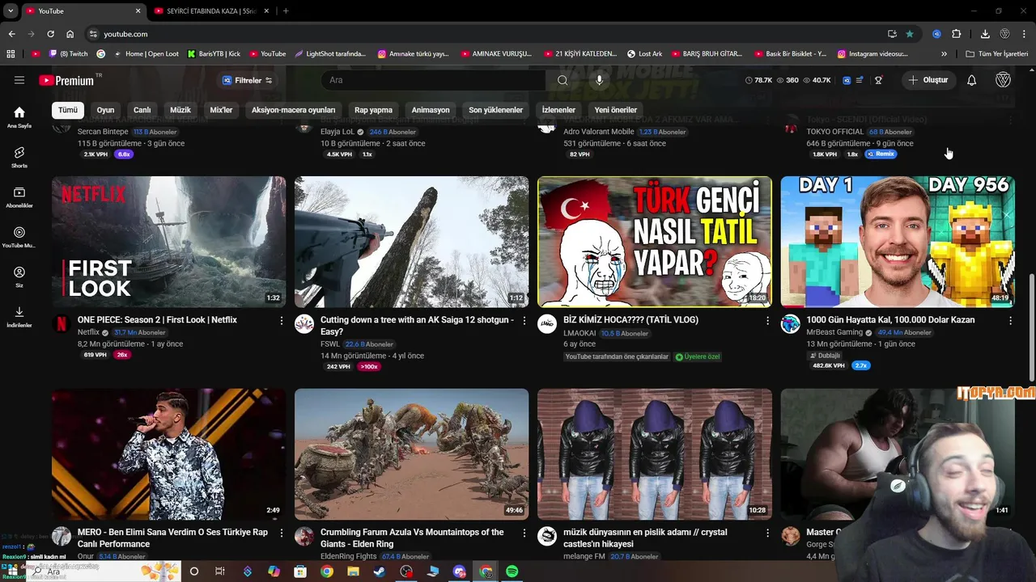Open the Lost Ark bookmark
Viewport: 1036px width, 582px height.
[x=644, y=54]
